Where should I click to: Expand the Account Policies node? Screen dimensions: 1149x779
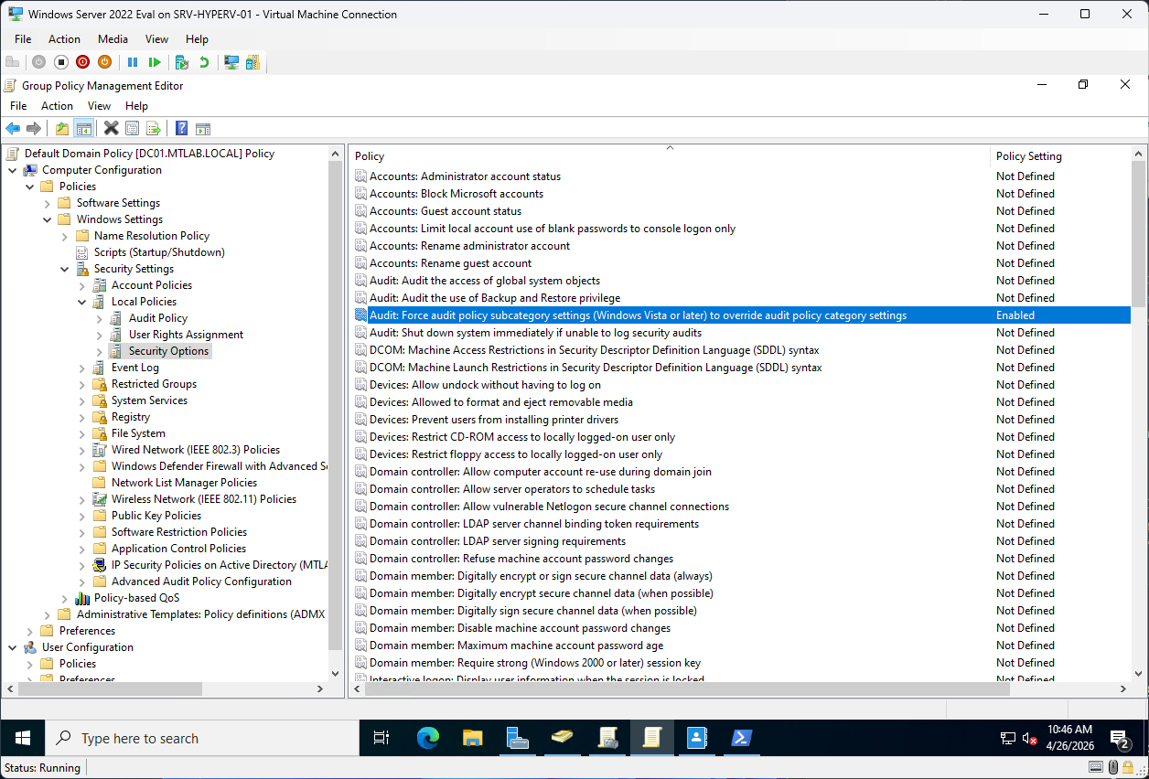pyautogui.click(x=82, y=285)
